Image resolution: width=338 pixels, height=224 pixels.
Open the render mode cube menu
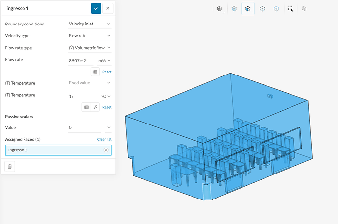[219, 9]
